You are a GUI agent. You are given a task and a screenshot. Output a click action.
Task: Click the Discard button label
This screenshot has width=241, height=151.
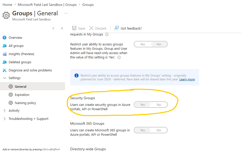(101, 28)
